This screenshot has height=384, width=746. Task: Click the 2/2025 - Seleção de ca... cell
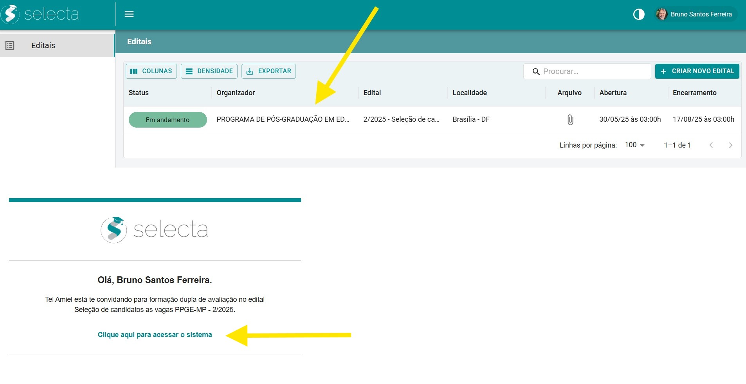(401, 119)
